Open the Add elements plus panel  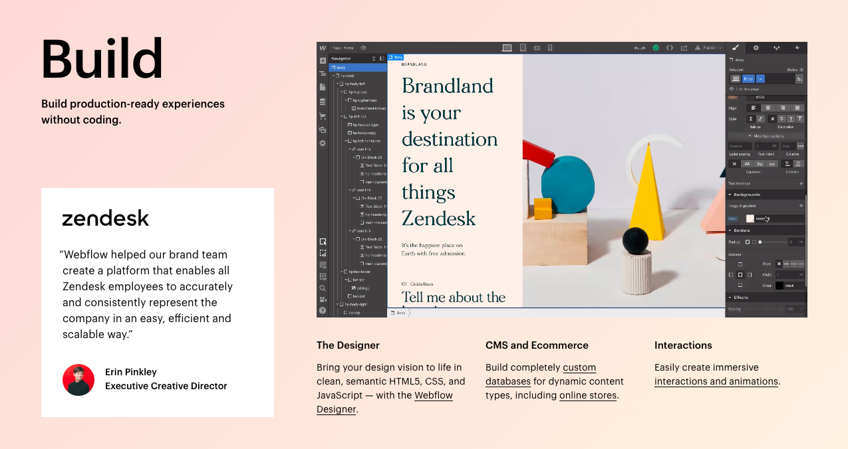tap(323, 60)
